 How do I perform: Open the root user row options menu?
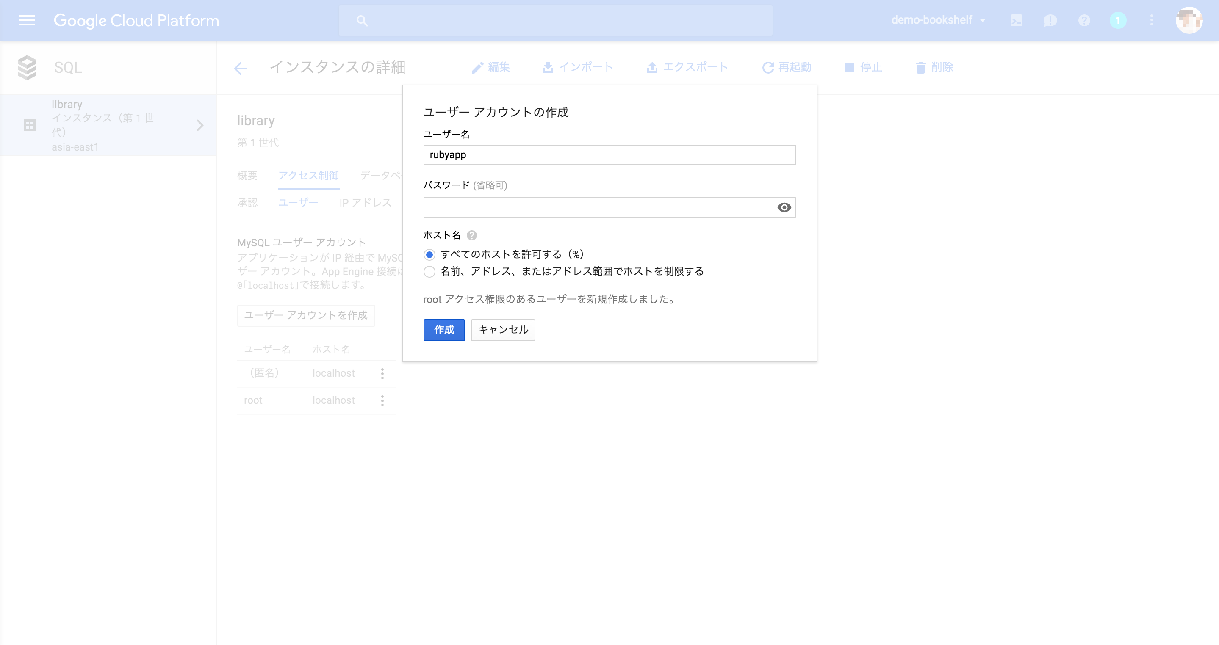coord(382,400)
